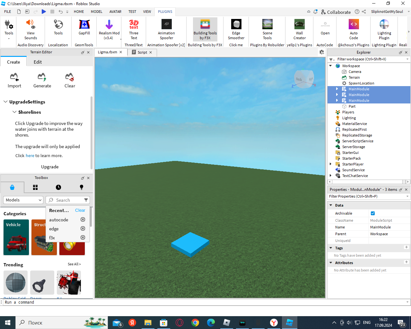Open the Edge Smoother plugin

236,30
